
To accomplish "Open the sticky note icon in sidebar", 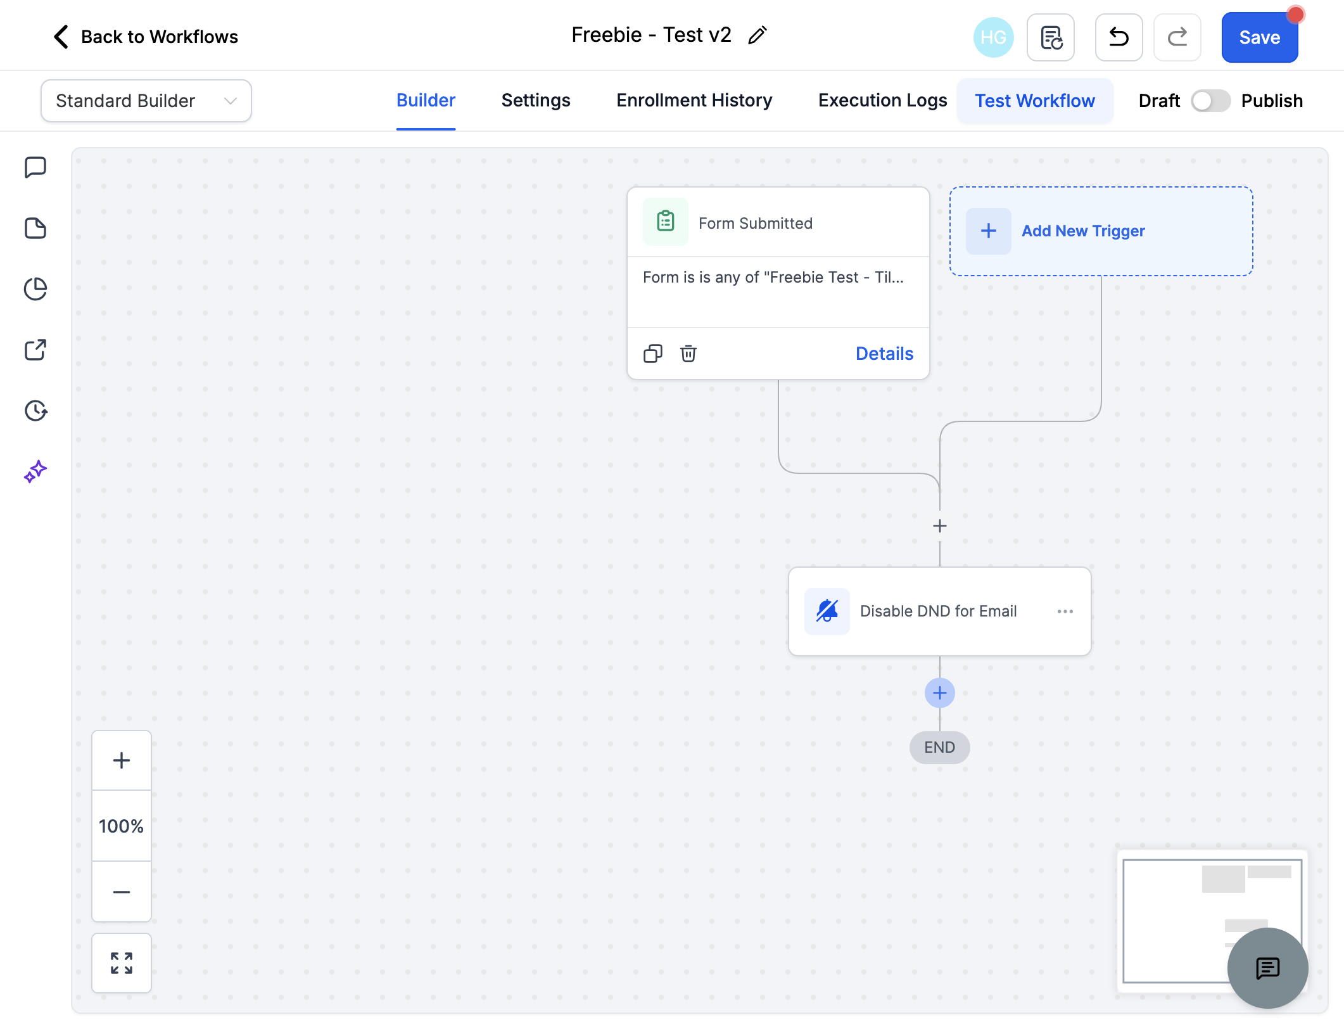I will tap(35, 229).
